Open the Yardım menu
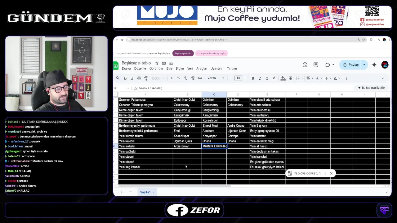Viewport: 397px width, 223px height. [232, 68]
